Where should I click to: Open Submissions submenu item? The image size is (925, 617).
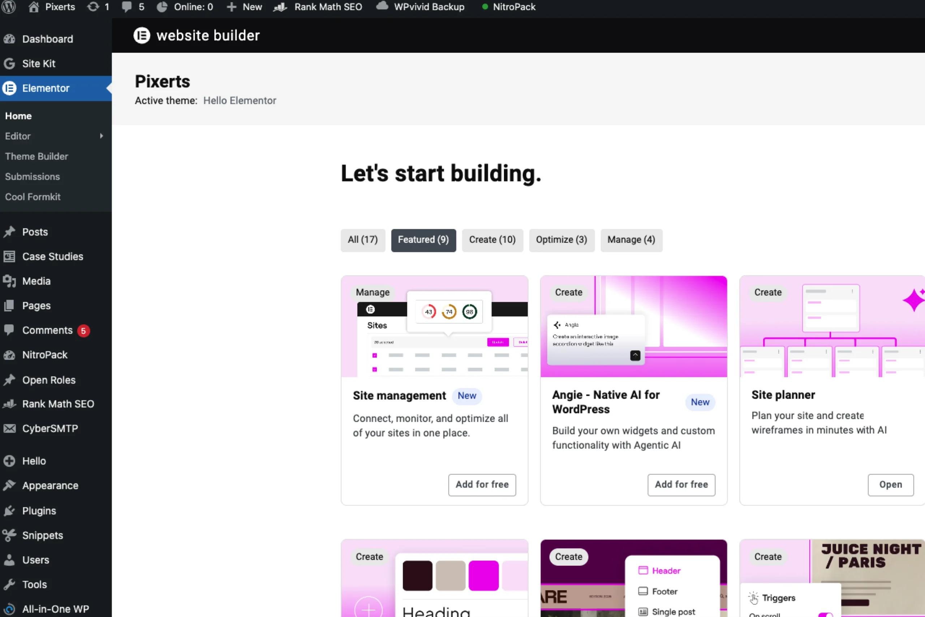tap(33, 177)
